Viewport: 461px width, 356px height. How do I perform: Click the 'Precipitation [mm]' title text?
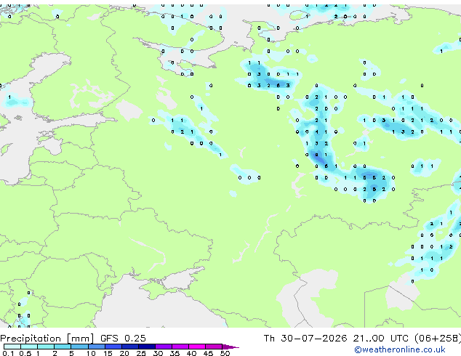click(47, 339)
